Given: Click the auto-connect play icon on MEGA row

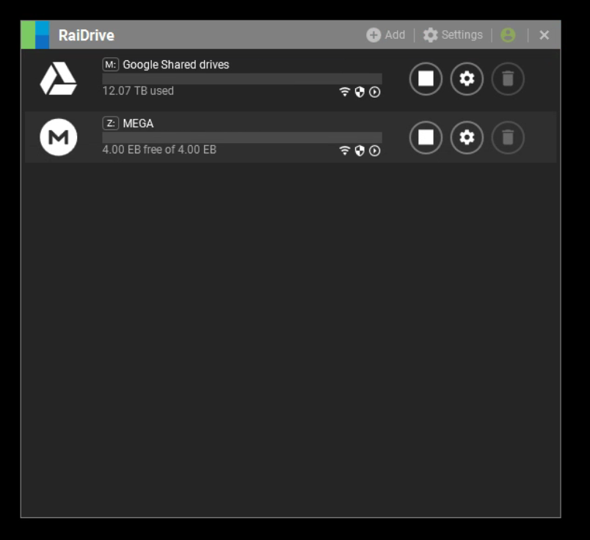Looking at the screenshot, I should pos(374,150).
